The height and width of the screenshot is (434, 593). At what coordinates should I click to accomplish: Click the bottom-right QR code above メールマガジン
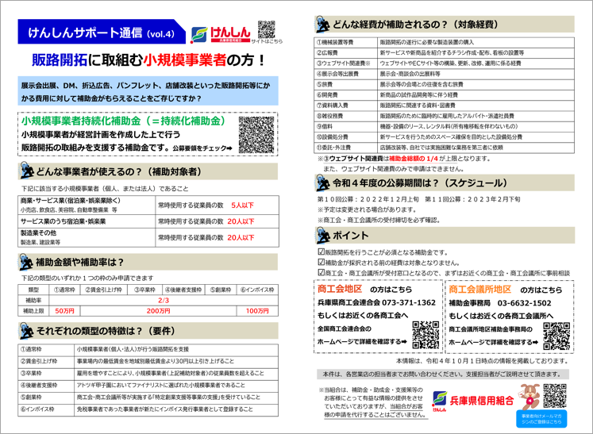pos(555,396)
